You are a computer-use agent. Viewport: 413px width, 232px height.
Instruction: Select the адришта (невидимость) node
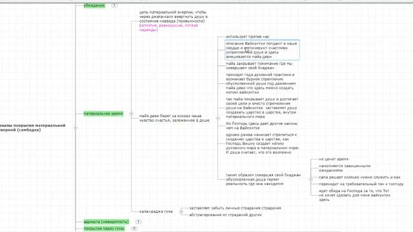pos(106,222)
